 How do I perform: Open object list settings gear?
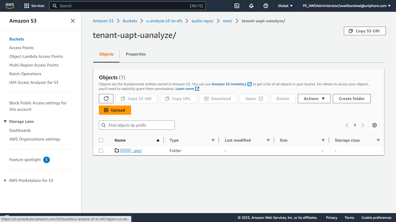(375, 125)
